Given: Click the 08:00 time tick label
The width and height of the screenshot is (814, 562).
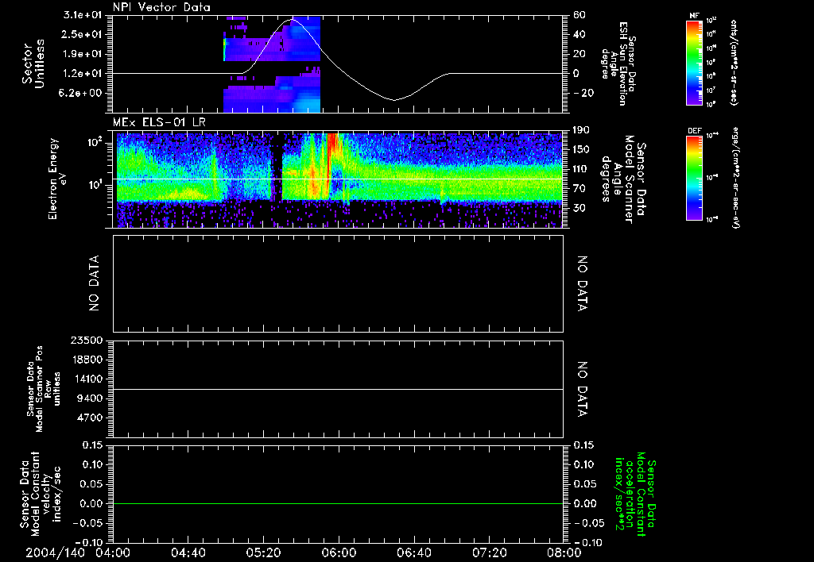Looking at the screenshot, I should [564, 552].
